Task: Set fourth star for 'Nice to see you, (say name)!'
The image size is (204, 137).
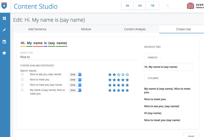Action: click(x=123, y=75)
